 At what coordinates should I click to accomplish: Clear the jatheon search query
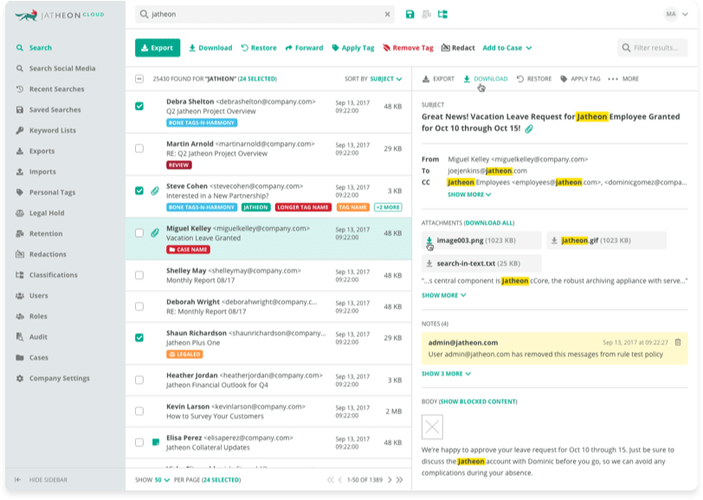click(387, 15)
